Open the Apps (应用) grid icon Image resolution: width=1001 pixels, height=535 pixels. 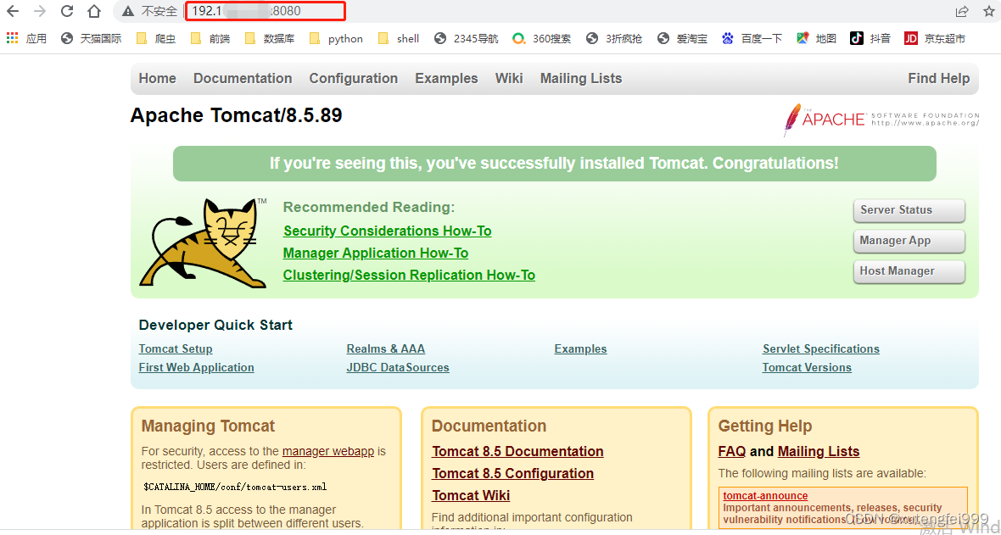pos(12,38)
